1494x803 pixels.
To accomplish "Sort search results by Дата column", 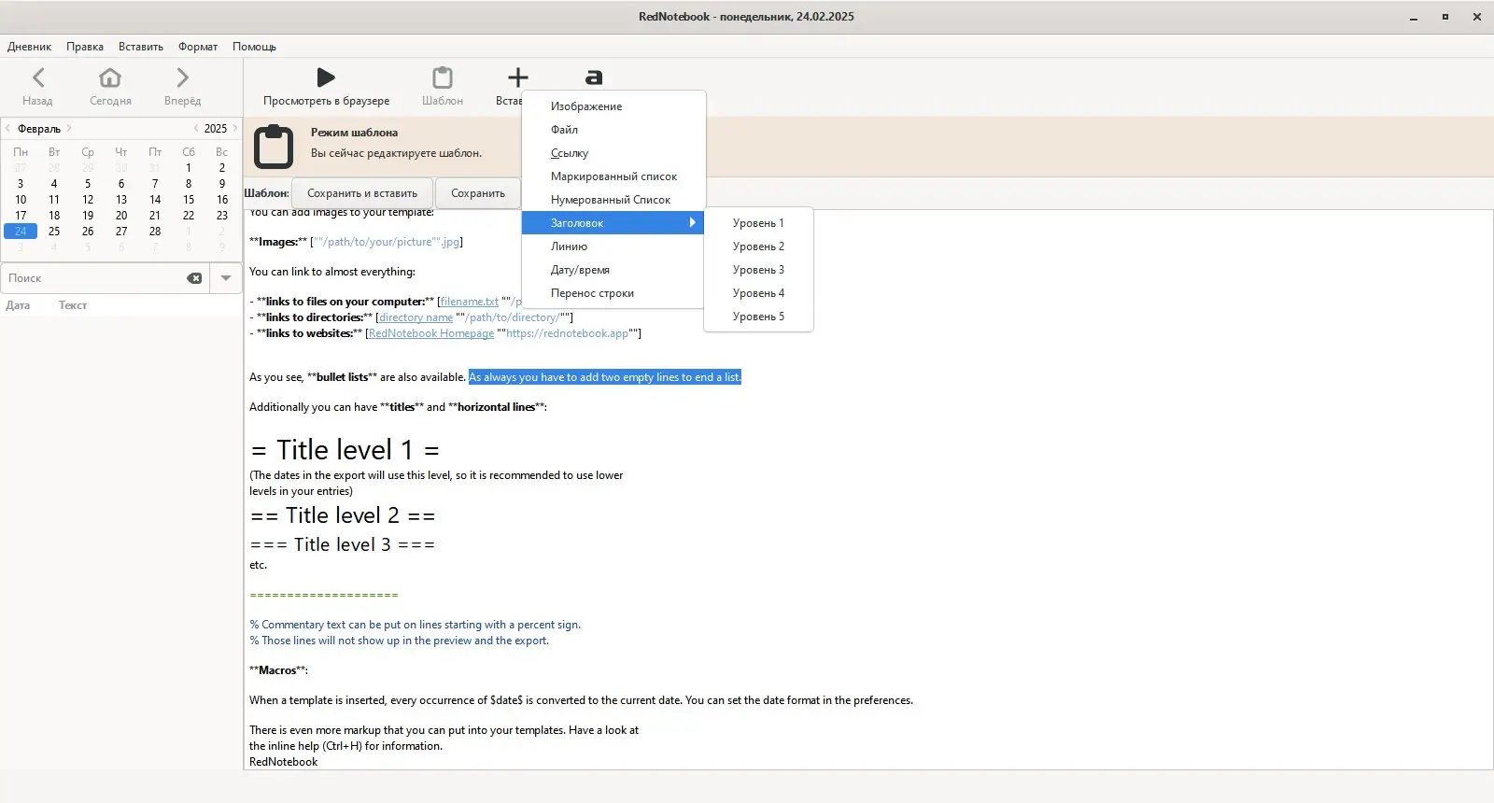I will click(18, 305).
